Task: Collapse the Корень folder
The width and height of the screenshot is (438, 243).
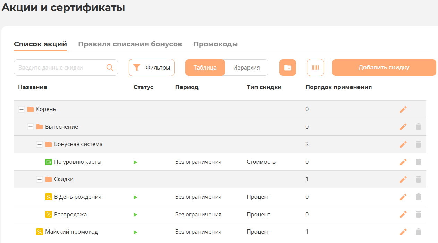Action: [22, 109]
